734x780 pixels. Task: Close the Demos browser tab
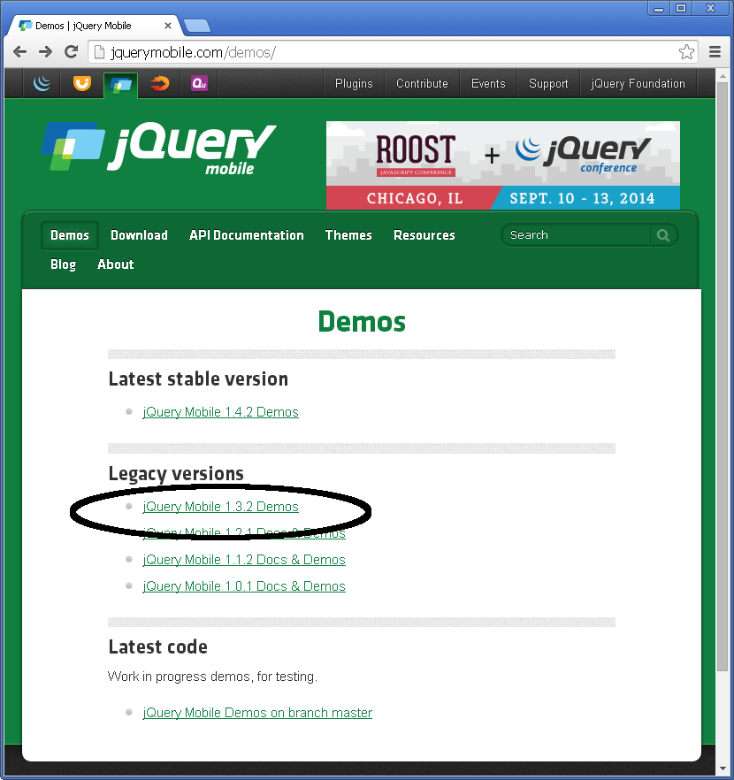tap(168, 26)
